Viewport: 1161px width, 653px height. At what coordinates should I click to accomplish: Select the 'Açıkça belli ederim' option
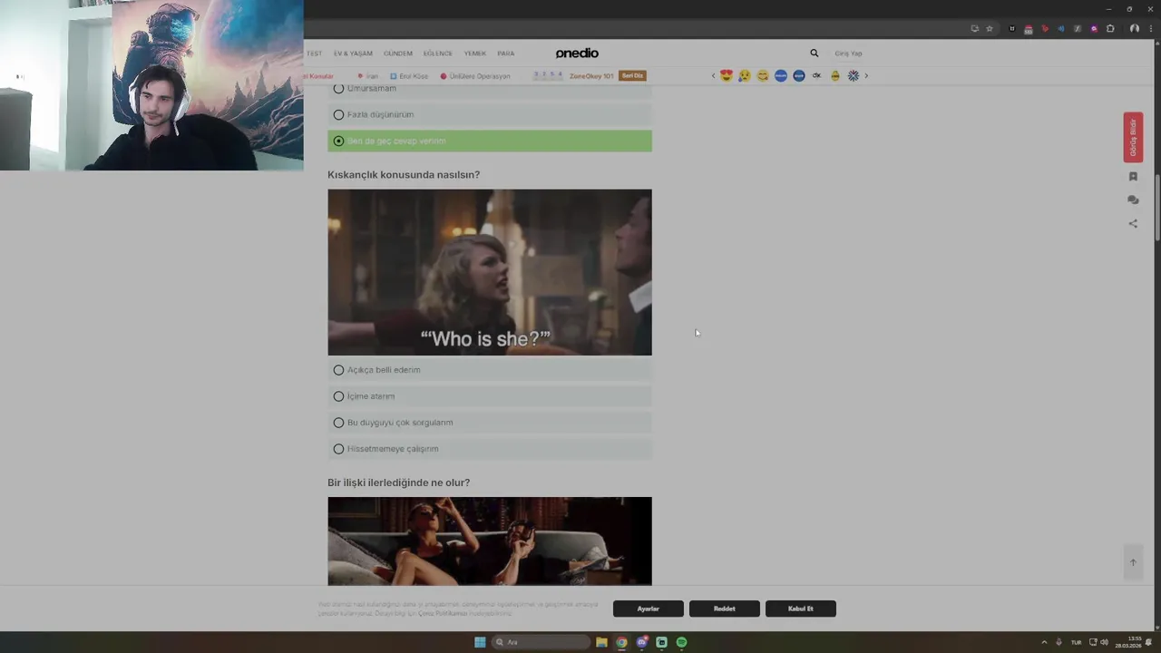point(490,370)
